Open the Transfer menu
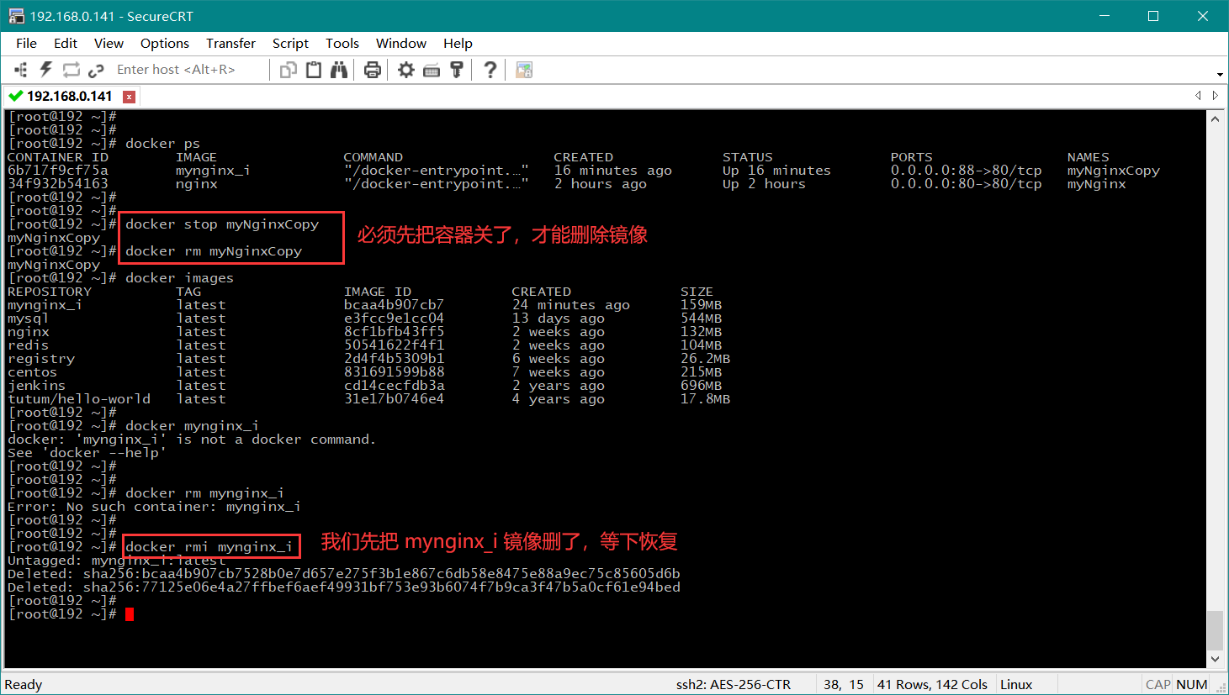 pyautogui.click(x=230, y=43)
